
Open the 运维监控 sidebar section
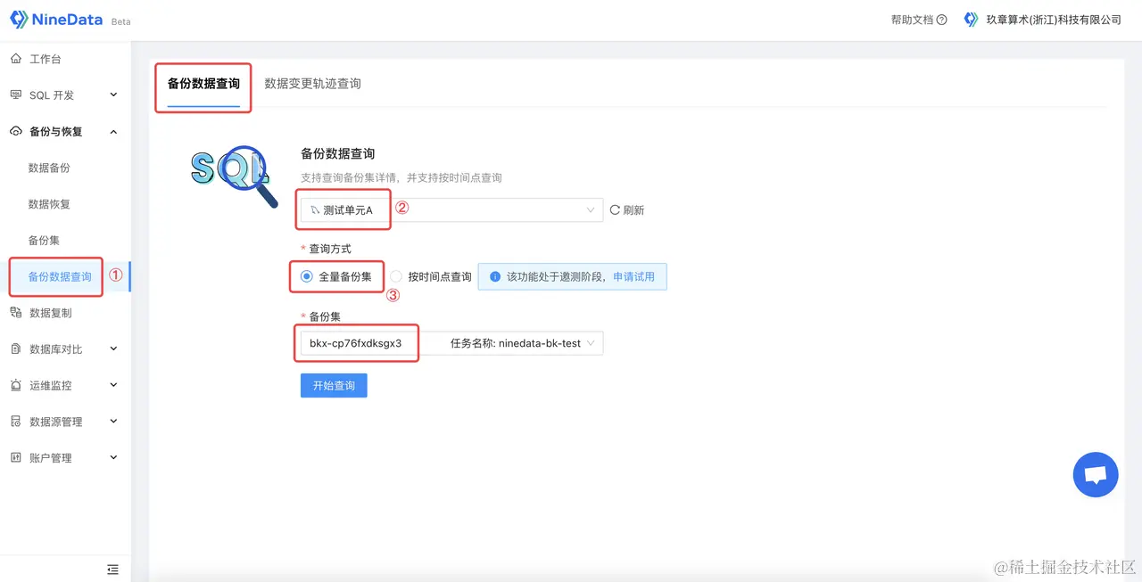[x=54, y=384]
